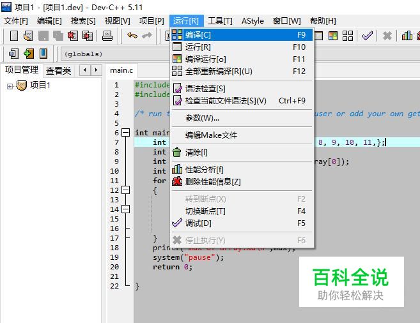Click the Profile analysis chart toolbar icon
Viewport: 420px width, 323px height.
[407, 36]
